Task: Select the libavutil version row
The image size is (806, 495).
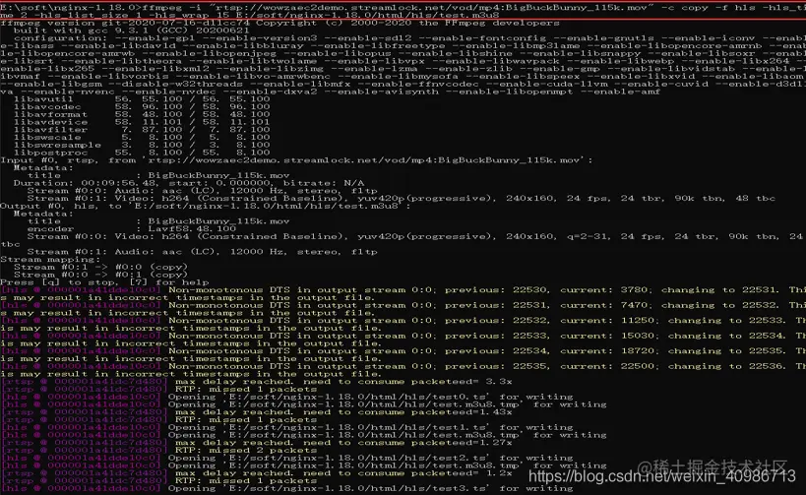Action: click(142, 99)
